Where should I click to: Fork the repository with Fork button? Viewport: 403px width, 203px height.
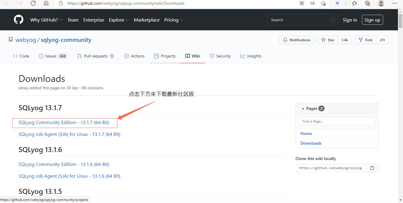(365, 40)
